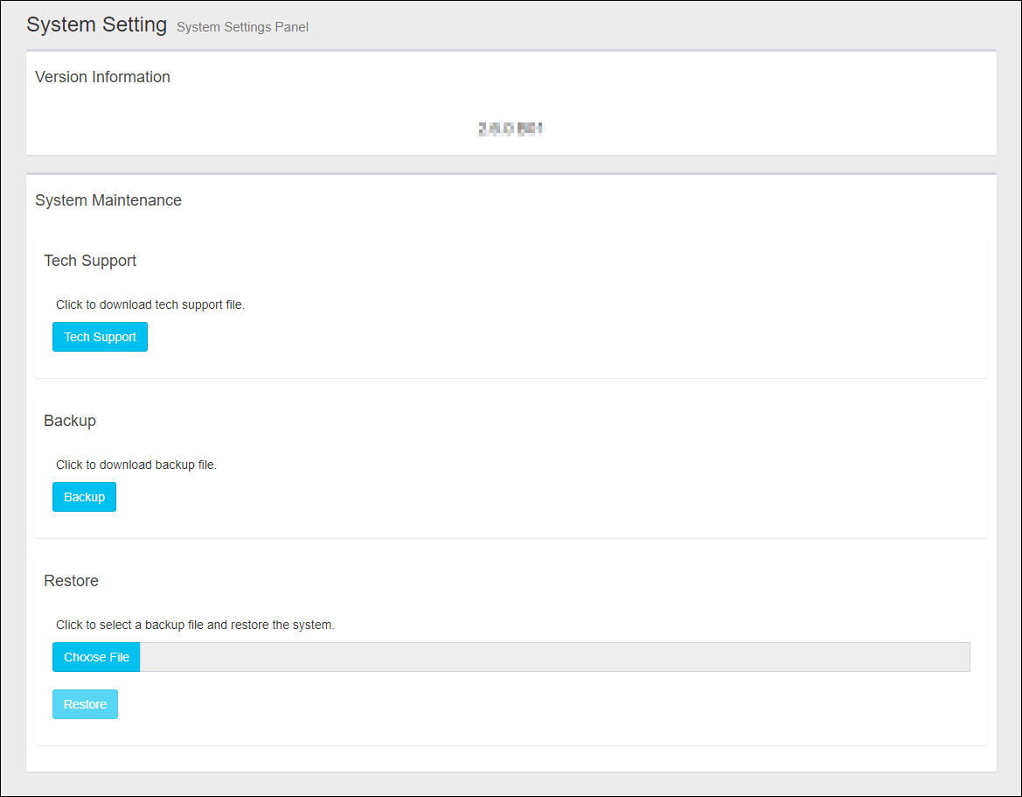The height and width of the screenshot is (797, 1022).
Task: Select the Backup section heading
Action: [x=70, y=421]
